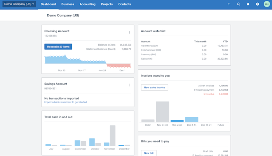Screen dimensions: 272x156
Task: Follow Import a bank statement link
Action: point(66,102)
